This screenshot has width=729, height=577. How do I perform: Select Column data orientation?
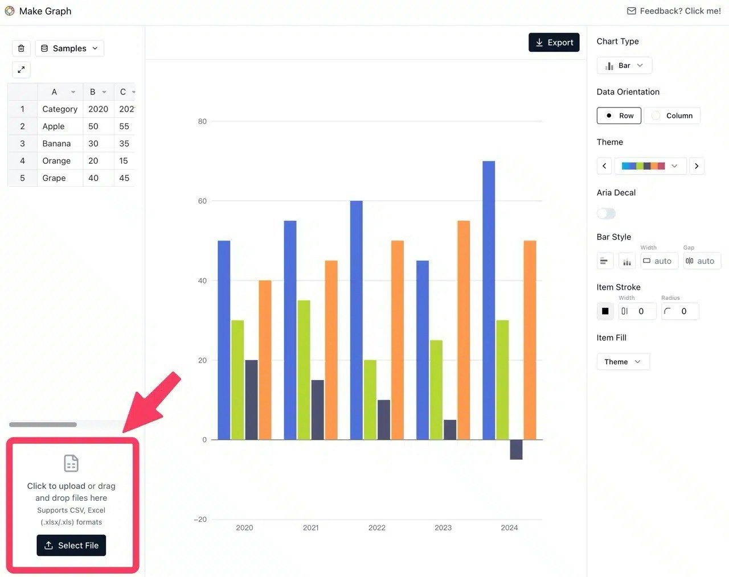tap(672, 116)
